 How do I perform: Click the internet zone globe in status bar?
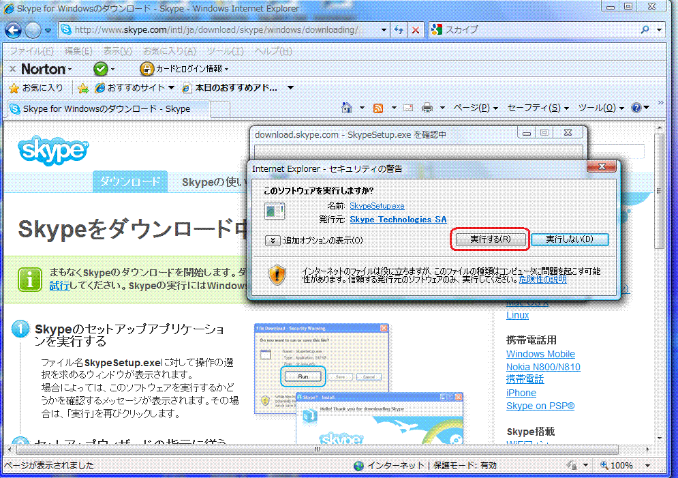click(358, 466)
